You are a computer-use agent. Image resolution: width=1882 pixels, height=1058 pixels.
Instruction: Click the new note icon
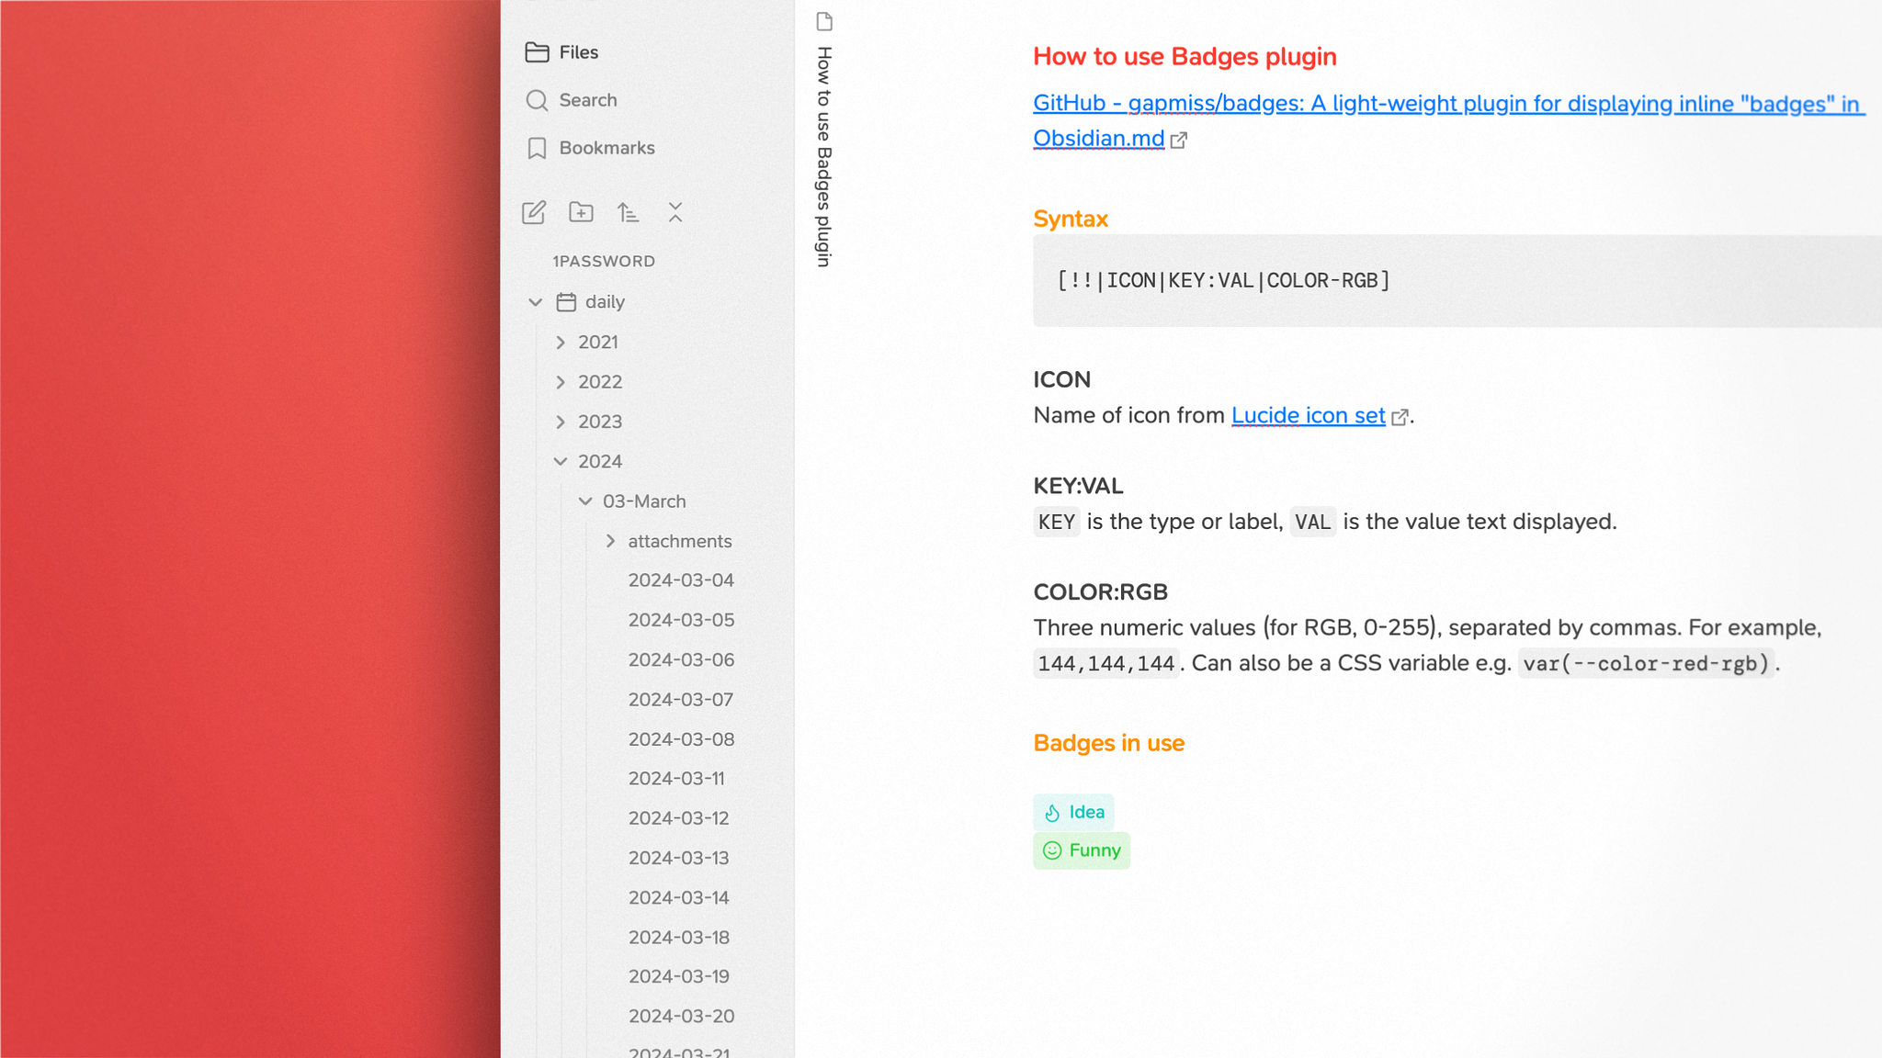[534, 213]
